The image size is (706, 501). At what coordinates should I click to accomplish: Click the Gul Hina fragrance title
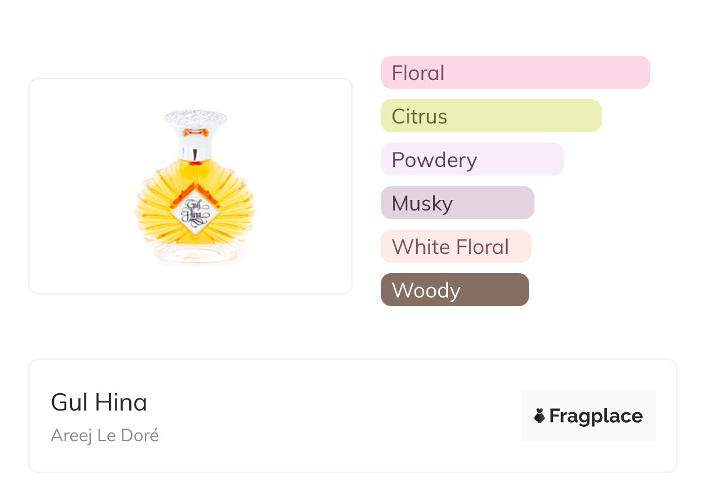pos(99,402)
